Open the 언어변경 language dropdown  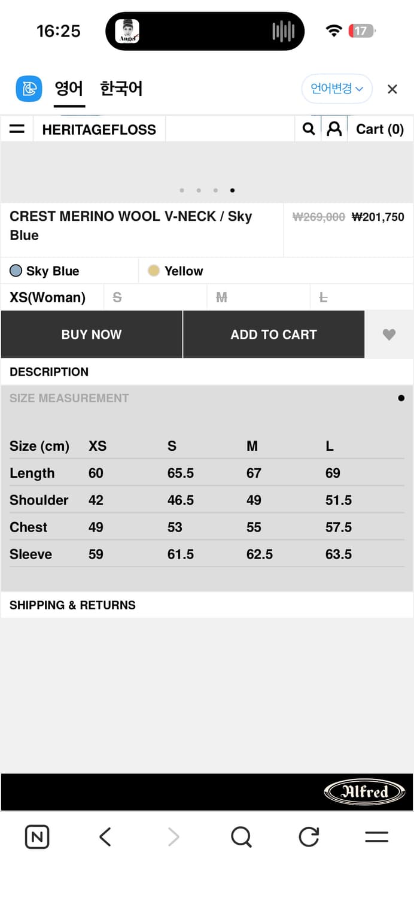point(337,89)
